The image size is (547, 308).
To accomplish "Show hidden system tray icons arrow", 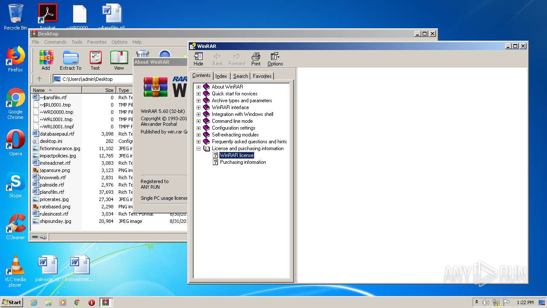I will (x=476, y=302).
